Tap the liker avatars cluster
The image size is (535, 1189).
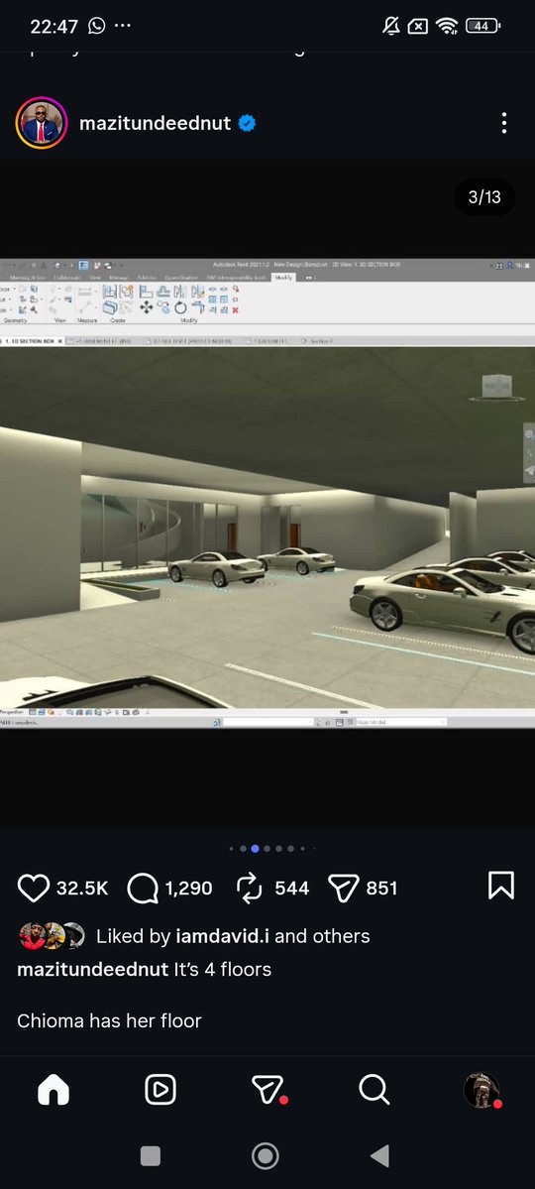pyautogui.click(x=52, y=936)
